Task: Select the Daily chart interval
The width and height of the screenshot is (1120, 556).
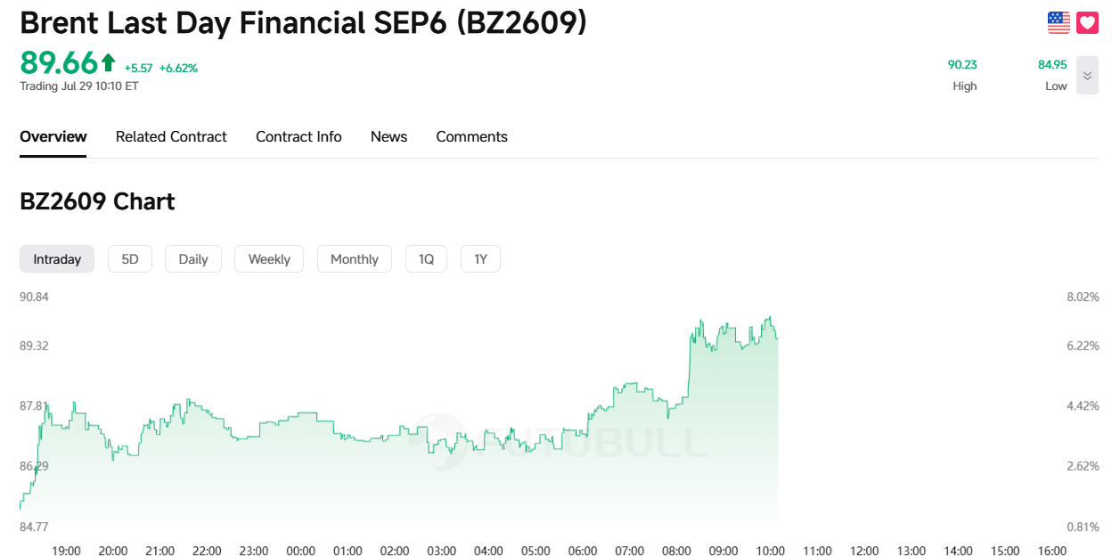Action: coord(193,259)
